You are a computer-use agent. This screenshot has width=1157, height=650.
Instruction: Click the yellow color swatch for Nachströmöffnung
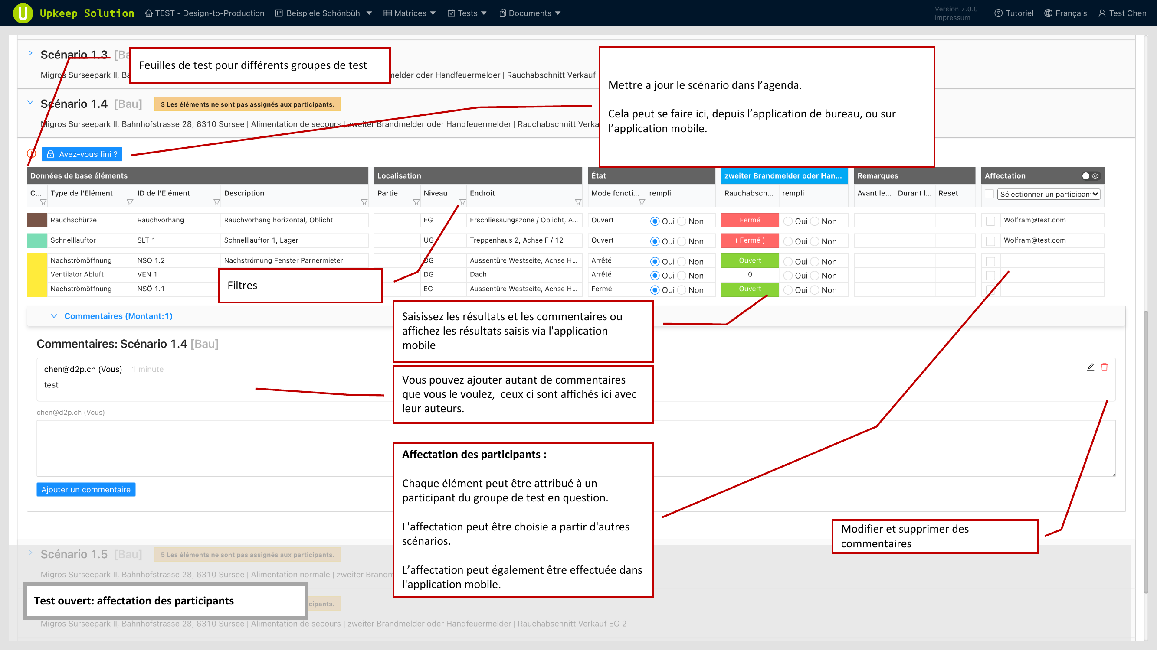click(x=37, y=275)
